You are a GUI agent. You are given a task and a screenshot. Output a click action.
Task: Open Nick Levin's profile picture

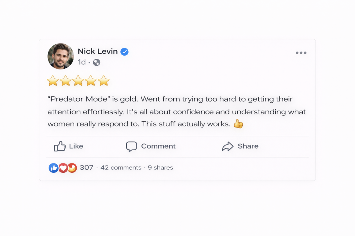coord(61,56)
